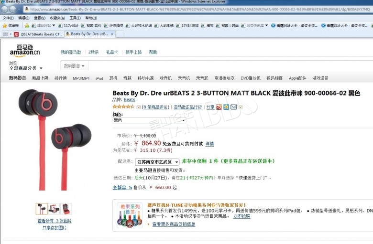Open 查看更多商品促销信息 link
This screenshot has width=373, height=244.
(x=174, y=224)
